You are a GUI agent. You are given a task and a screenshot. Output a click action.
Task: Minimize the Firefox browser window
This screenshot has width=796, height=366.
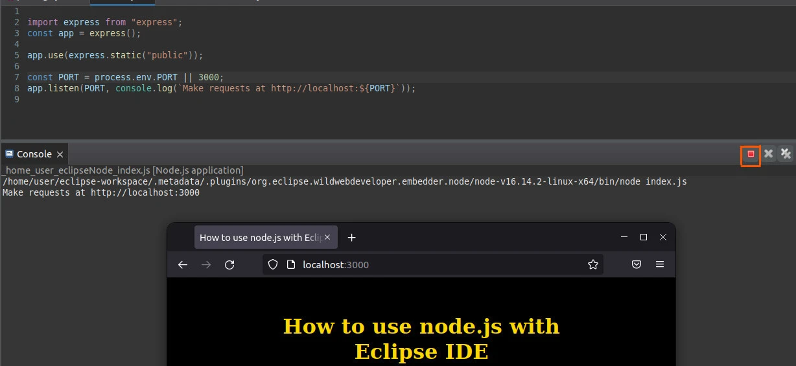(x=624, y=238)
